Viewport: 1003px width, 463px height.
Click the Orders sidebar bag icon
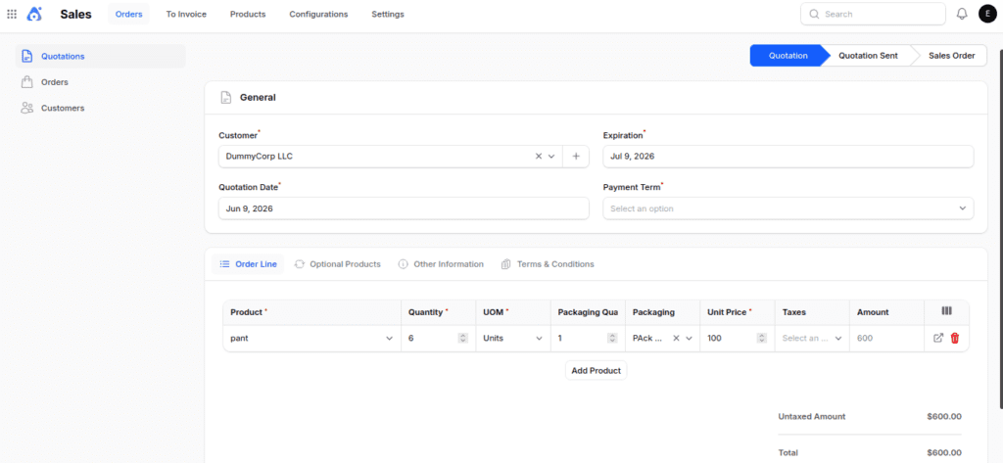click(x=26, y=82)
